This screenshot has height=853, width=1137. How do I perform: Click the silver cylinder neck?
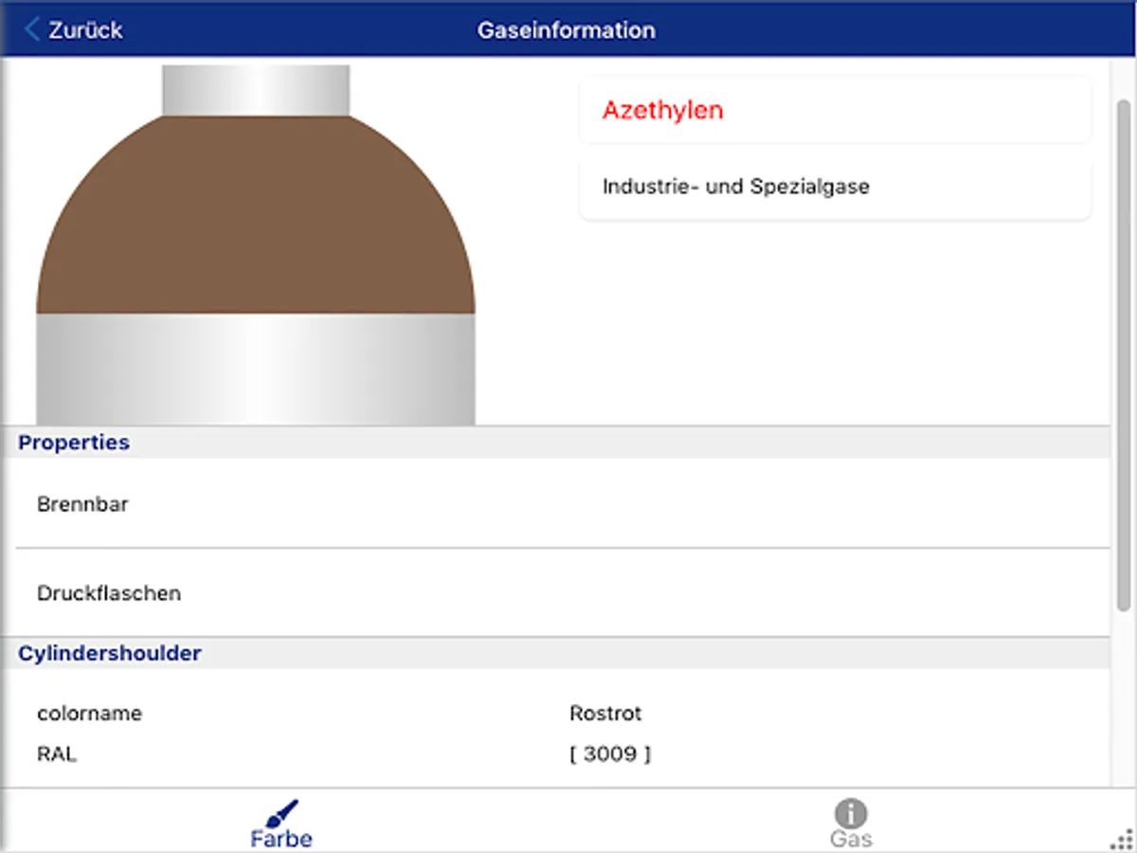tap(256, 91)
